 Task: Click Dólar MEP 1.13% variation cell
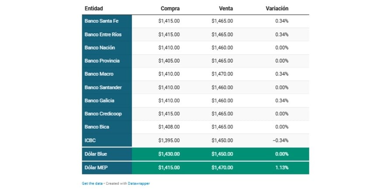[282, 167]
